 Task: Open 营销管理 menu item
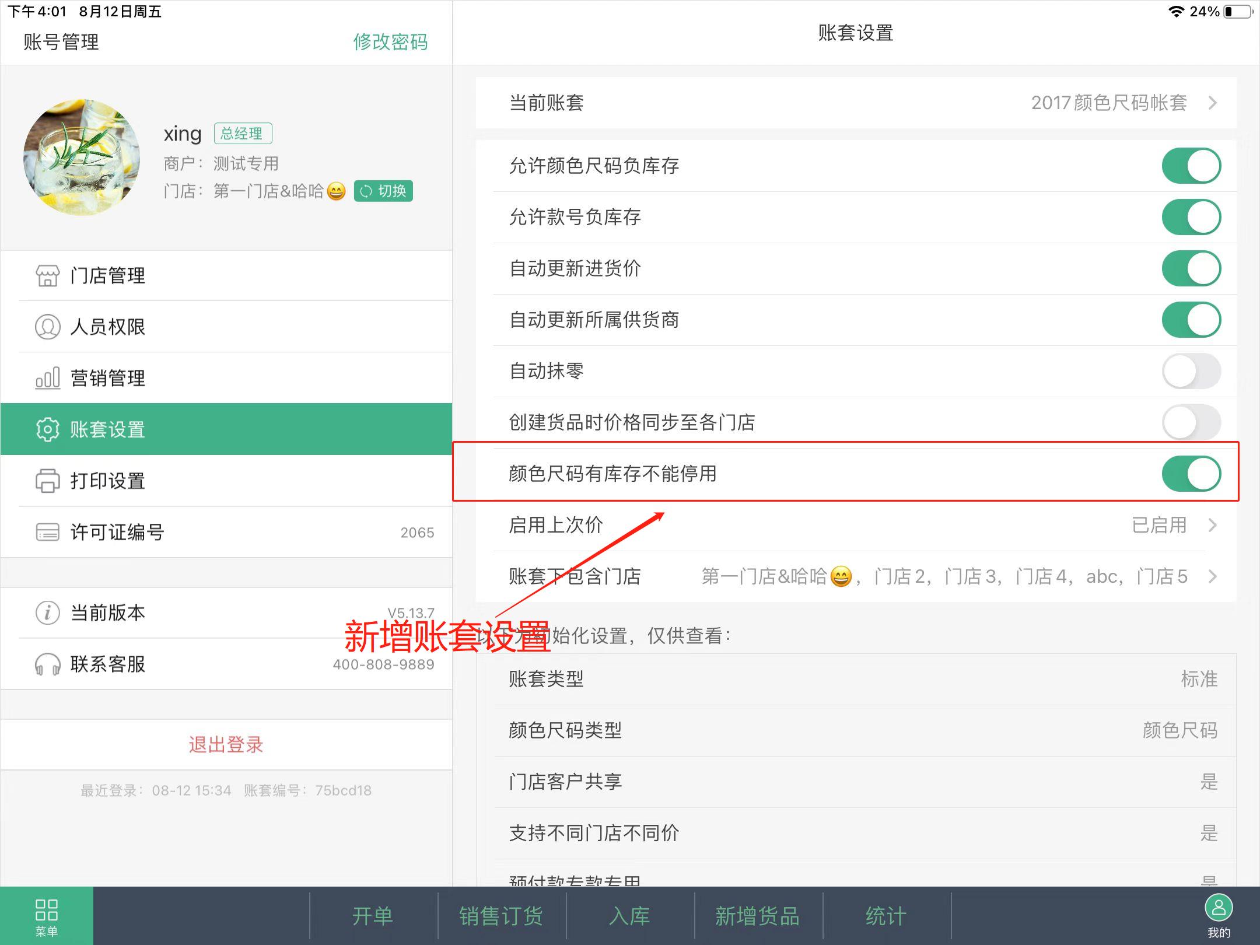point(226,378)
